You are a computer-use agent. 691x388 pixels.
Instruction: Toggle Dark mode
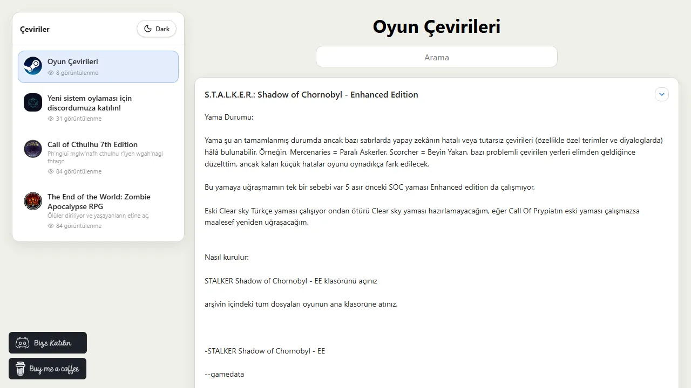(156, 29)
